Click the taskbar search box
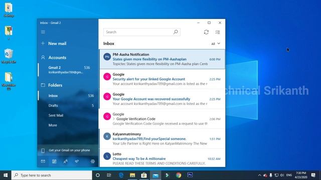Screen dimensions: 321x180 [x=52, y=175]
